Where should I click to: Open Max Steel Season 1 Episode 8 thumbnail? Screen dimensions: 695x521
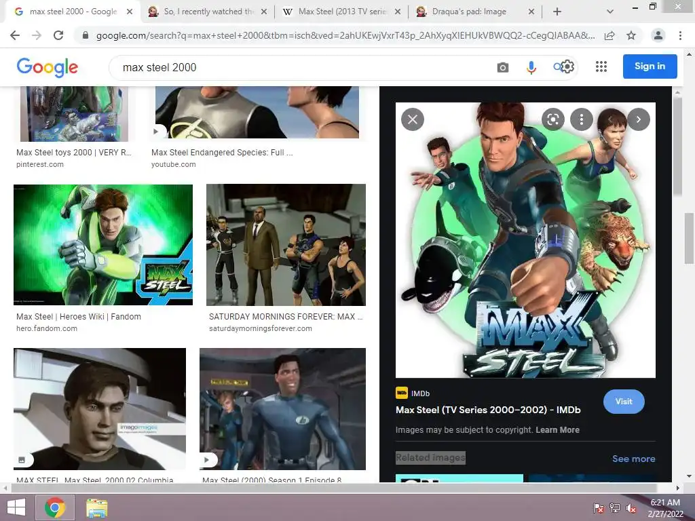click(x=283, y=408)
